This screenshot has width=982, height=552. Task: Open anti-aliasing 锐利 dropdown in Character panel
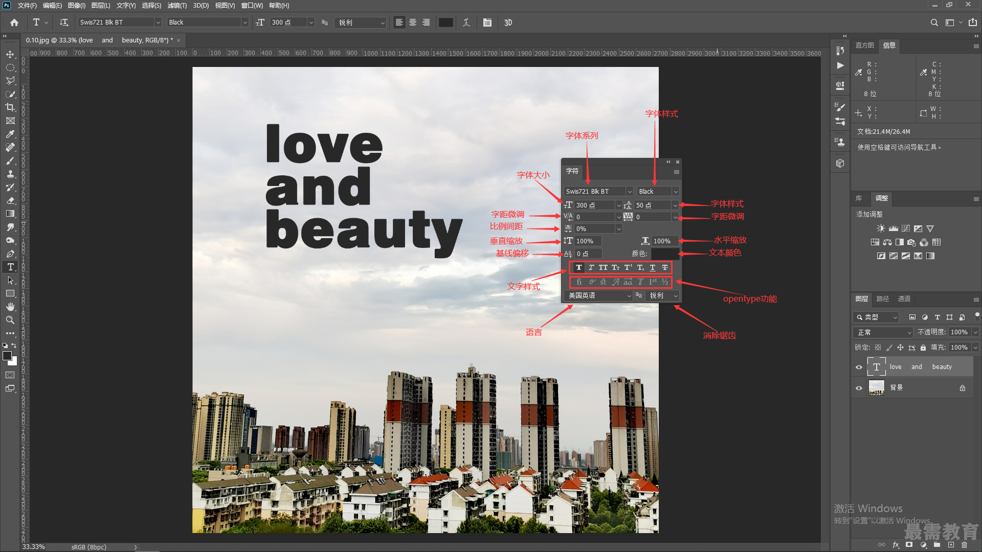(663, 295)
